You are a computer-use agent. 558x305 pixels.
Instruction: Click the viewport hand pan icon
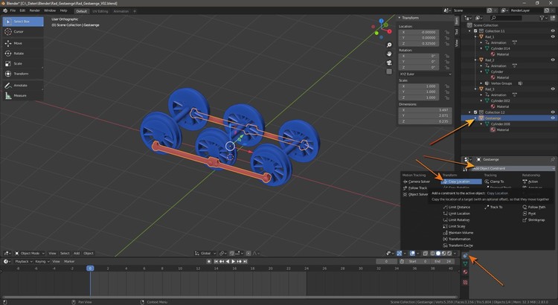389,54
